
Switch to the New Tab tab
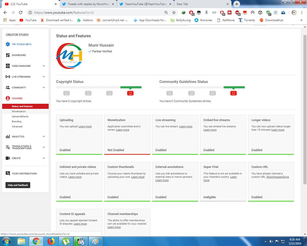[202, 4]
